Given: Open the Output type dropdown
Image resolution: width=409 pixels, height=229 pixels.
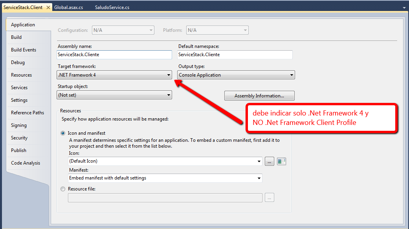Looking at the screenshot, I should coord(291,75).
